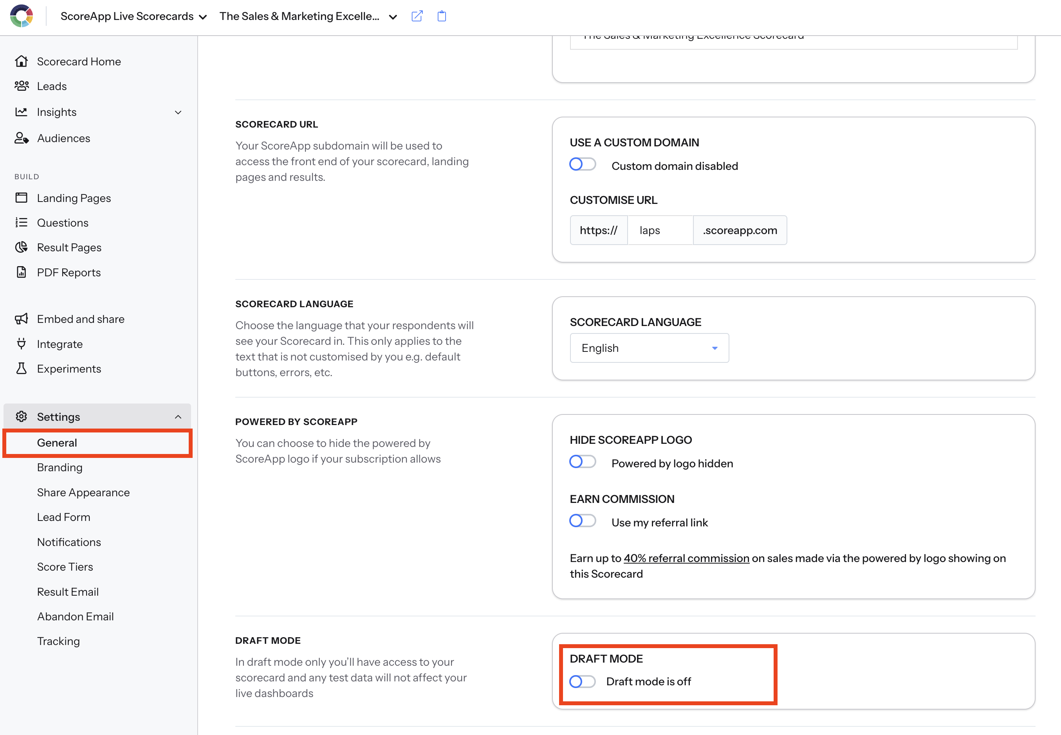Expand the Insights submenu chevron
Viewport: 1061px width, 735px height.
[x=178, y=112]
